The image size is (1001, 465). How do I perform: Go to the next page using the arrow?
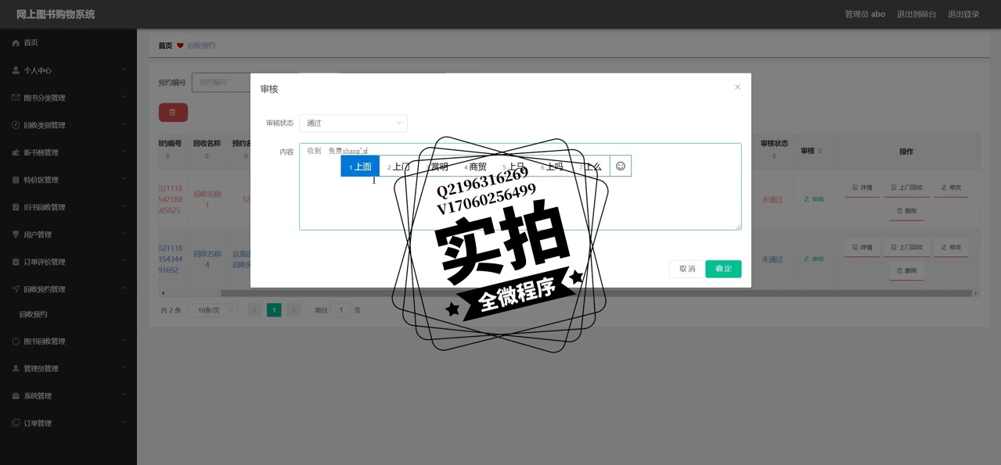coord(293,310)
